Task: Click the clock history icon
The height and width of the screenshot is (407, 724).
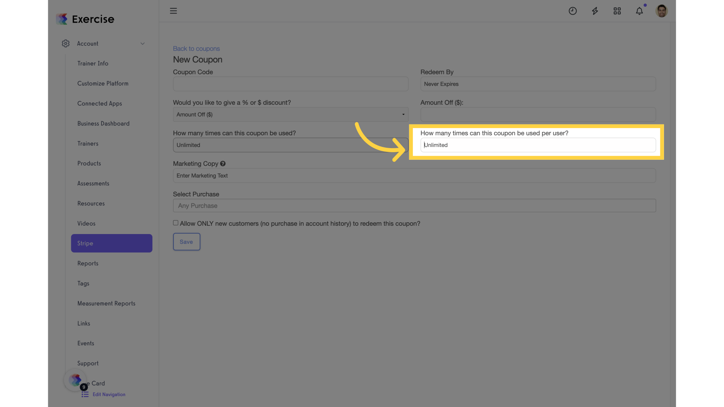Action: [x=572, y=11]
